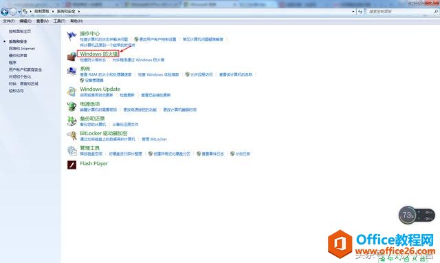Select 时钟、语言和区域 in the sidebar
The height and width of the screenshot is (263, 440).
pos(23,84)
